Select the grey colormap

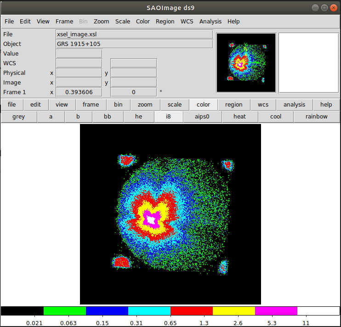tap(19, 117)
